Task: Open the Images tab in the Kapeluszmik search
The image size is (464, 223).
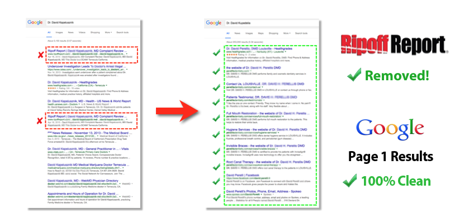Action: coord(59,32)
